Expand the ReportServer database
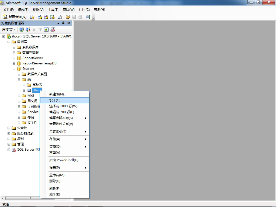Viewport: 276px width, 207px height. coord(14,58)
